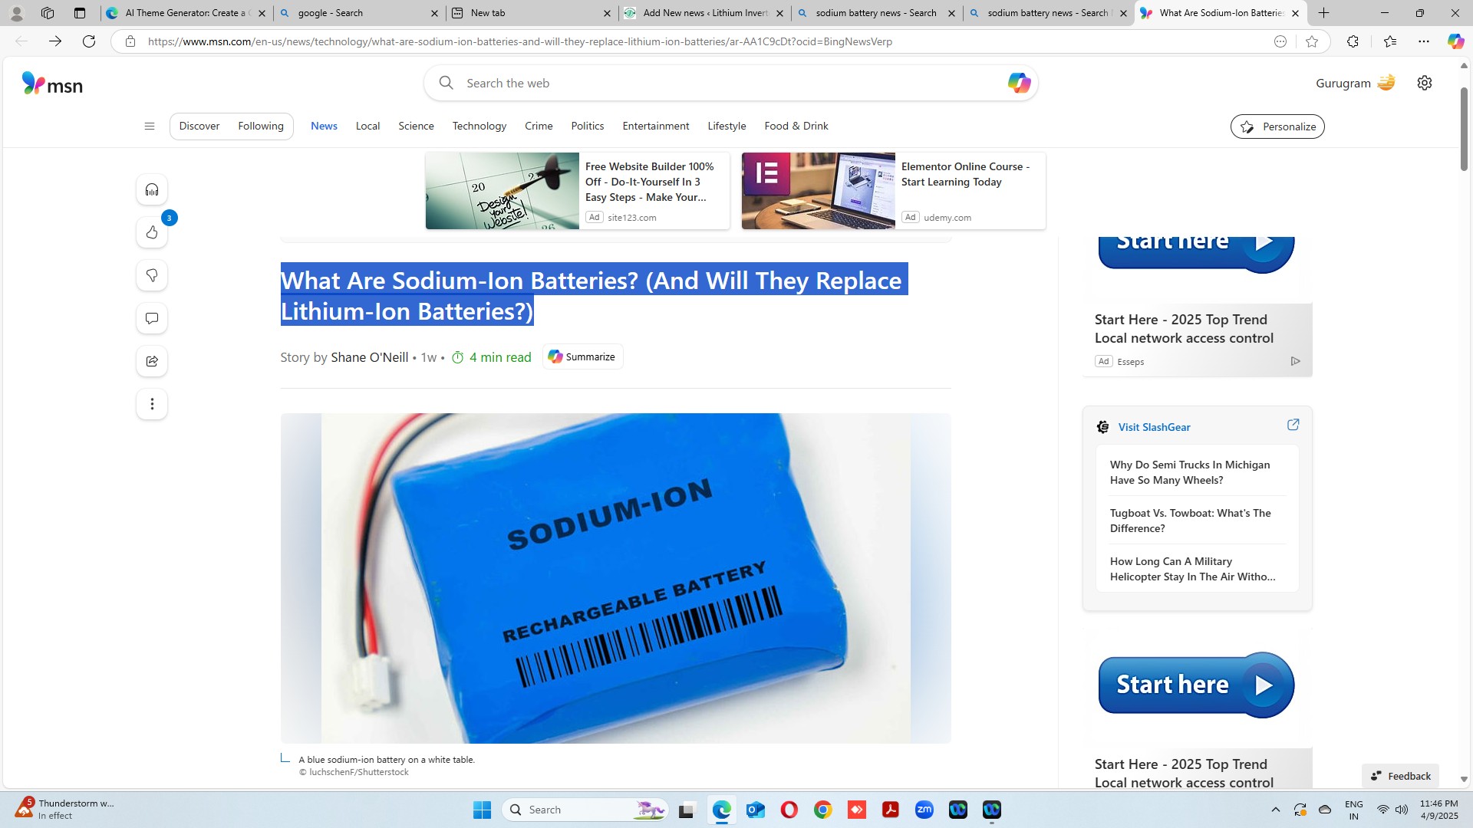
Task: Toggle favorite star in address bar
Action: click(x=1312, y=41)
